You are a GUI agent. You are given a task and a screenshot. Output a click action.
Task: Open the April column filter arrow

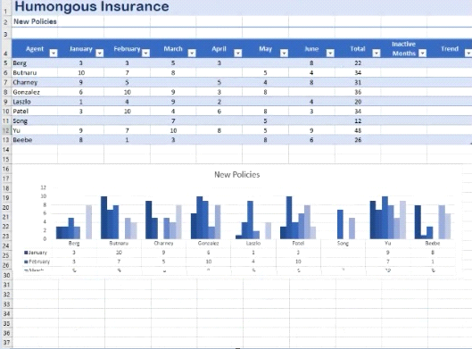coord(238,54)
